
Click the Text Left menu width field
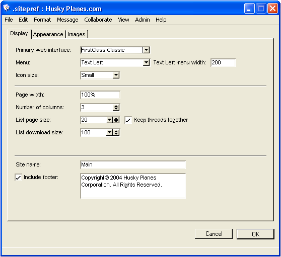[223, 63]
